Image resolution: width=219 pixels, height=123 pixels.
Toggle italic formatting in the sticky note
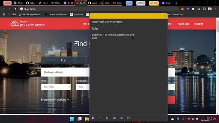[100, 118]
